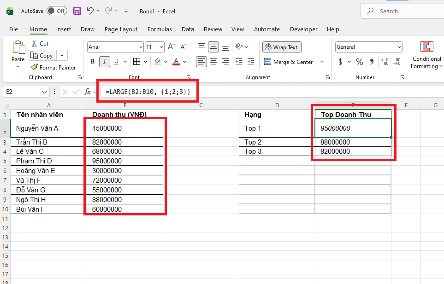Cut the selected cell content

tap(40, 44)
